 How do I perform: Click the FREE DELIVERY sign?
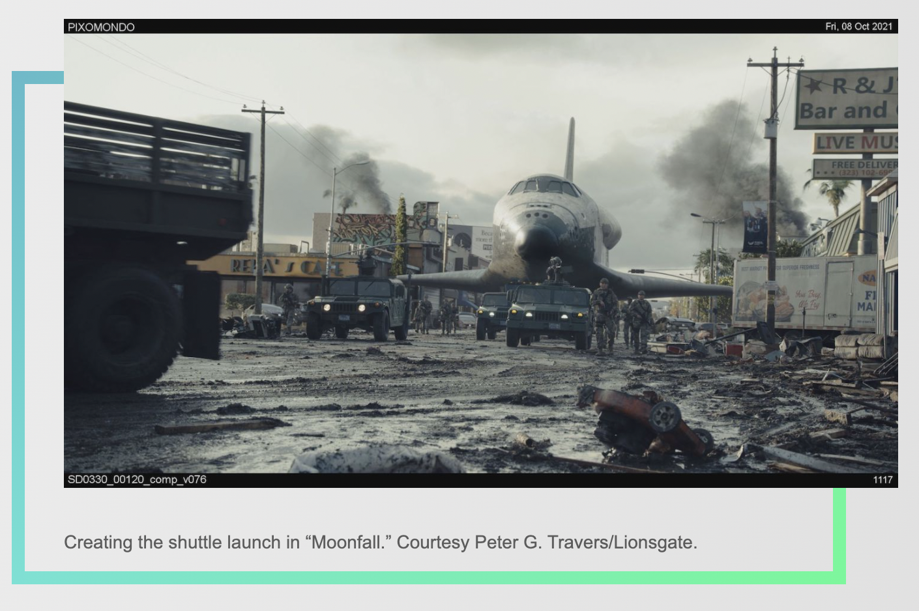(855, 168)
